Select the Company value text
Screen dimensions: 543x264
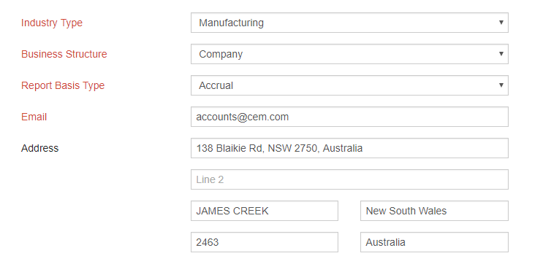[221, 55]
